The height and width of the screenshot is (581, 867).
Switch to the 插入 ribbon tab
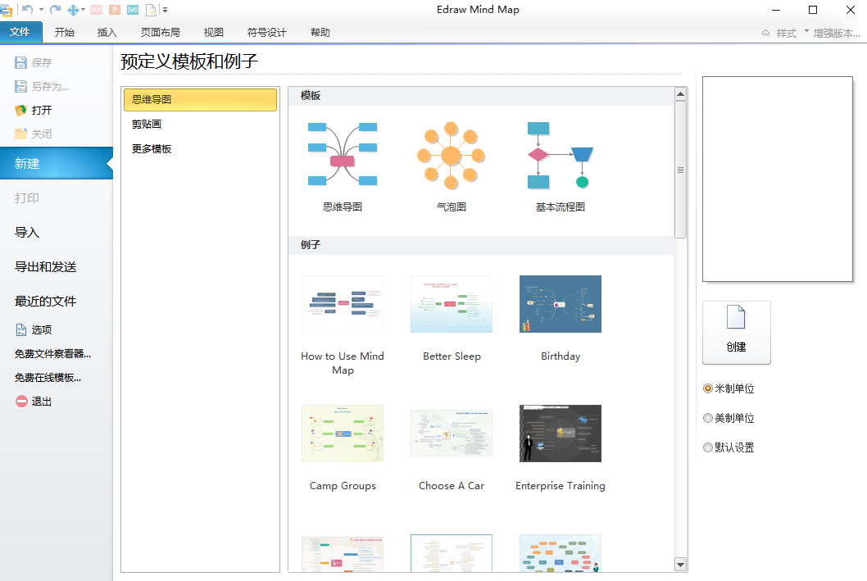(x=107, y=33)
